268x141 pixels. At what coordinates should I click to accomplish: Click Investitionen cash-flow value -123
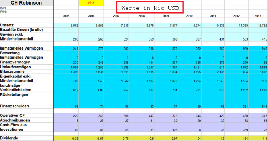tap(174, 130)
